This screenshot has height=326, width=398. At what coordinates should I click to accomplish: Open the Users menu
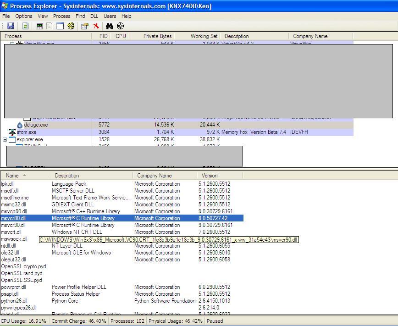point(110,16)
